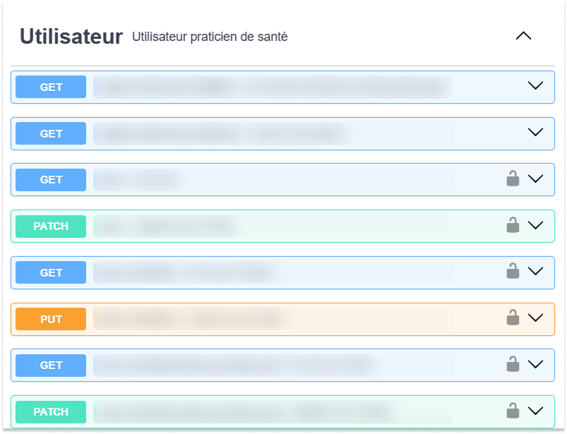Click lock icon on GET row above PUT
This screenshot has height=434, width=567.
coord(513,271)
